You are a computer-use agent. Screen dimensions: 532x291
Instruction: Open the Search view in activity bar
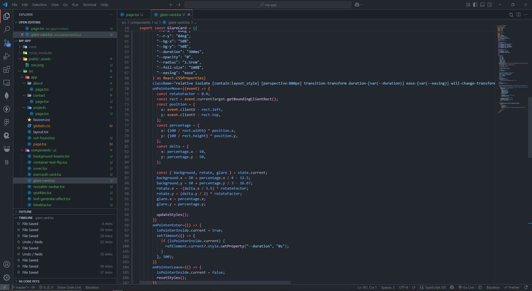(6, 29)
